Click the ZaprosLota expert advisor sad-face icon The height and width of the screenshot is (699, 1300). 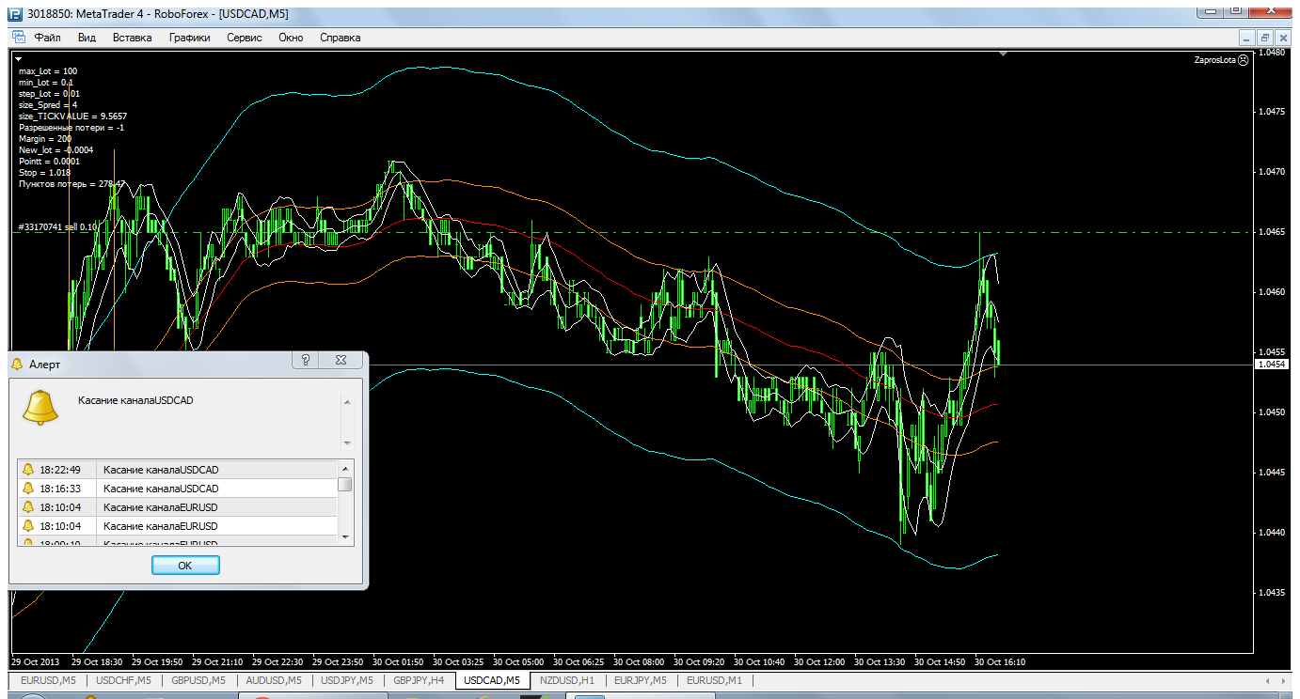(x=1243, y=59)
